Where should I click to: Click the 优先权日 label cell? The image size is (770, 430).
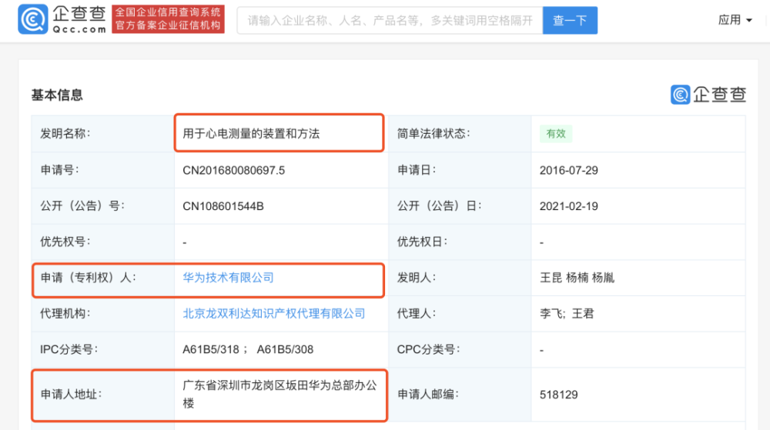coord(460,242)
